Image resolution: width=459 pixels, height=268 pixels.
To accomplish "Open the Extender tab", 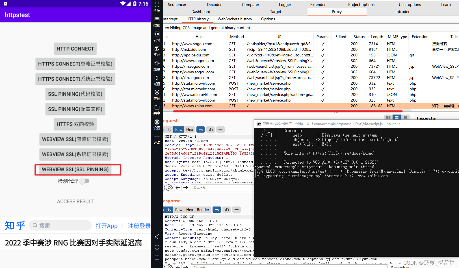I will click(318, 5).
